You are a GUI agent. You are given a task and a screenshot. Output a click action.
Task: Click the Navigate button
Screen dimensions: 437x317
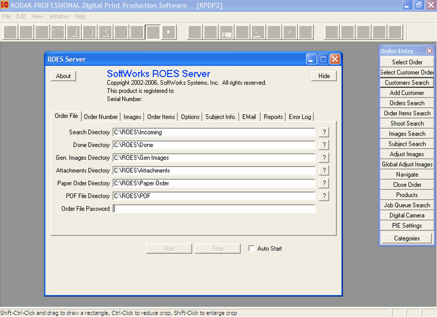click(407, 175)
